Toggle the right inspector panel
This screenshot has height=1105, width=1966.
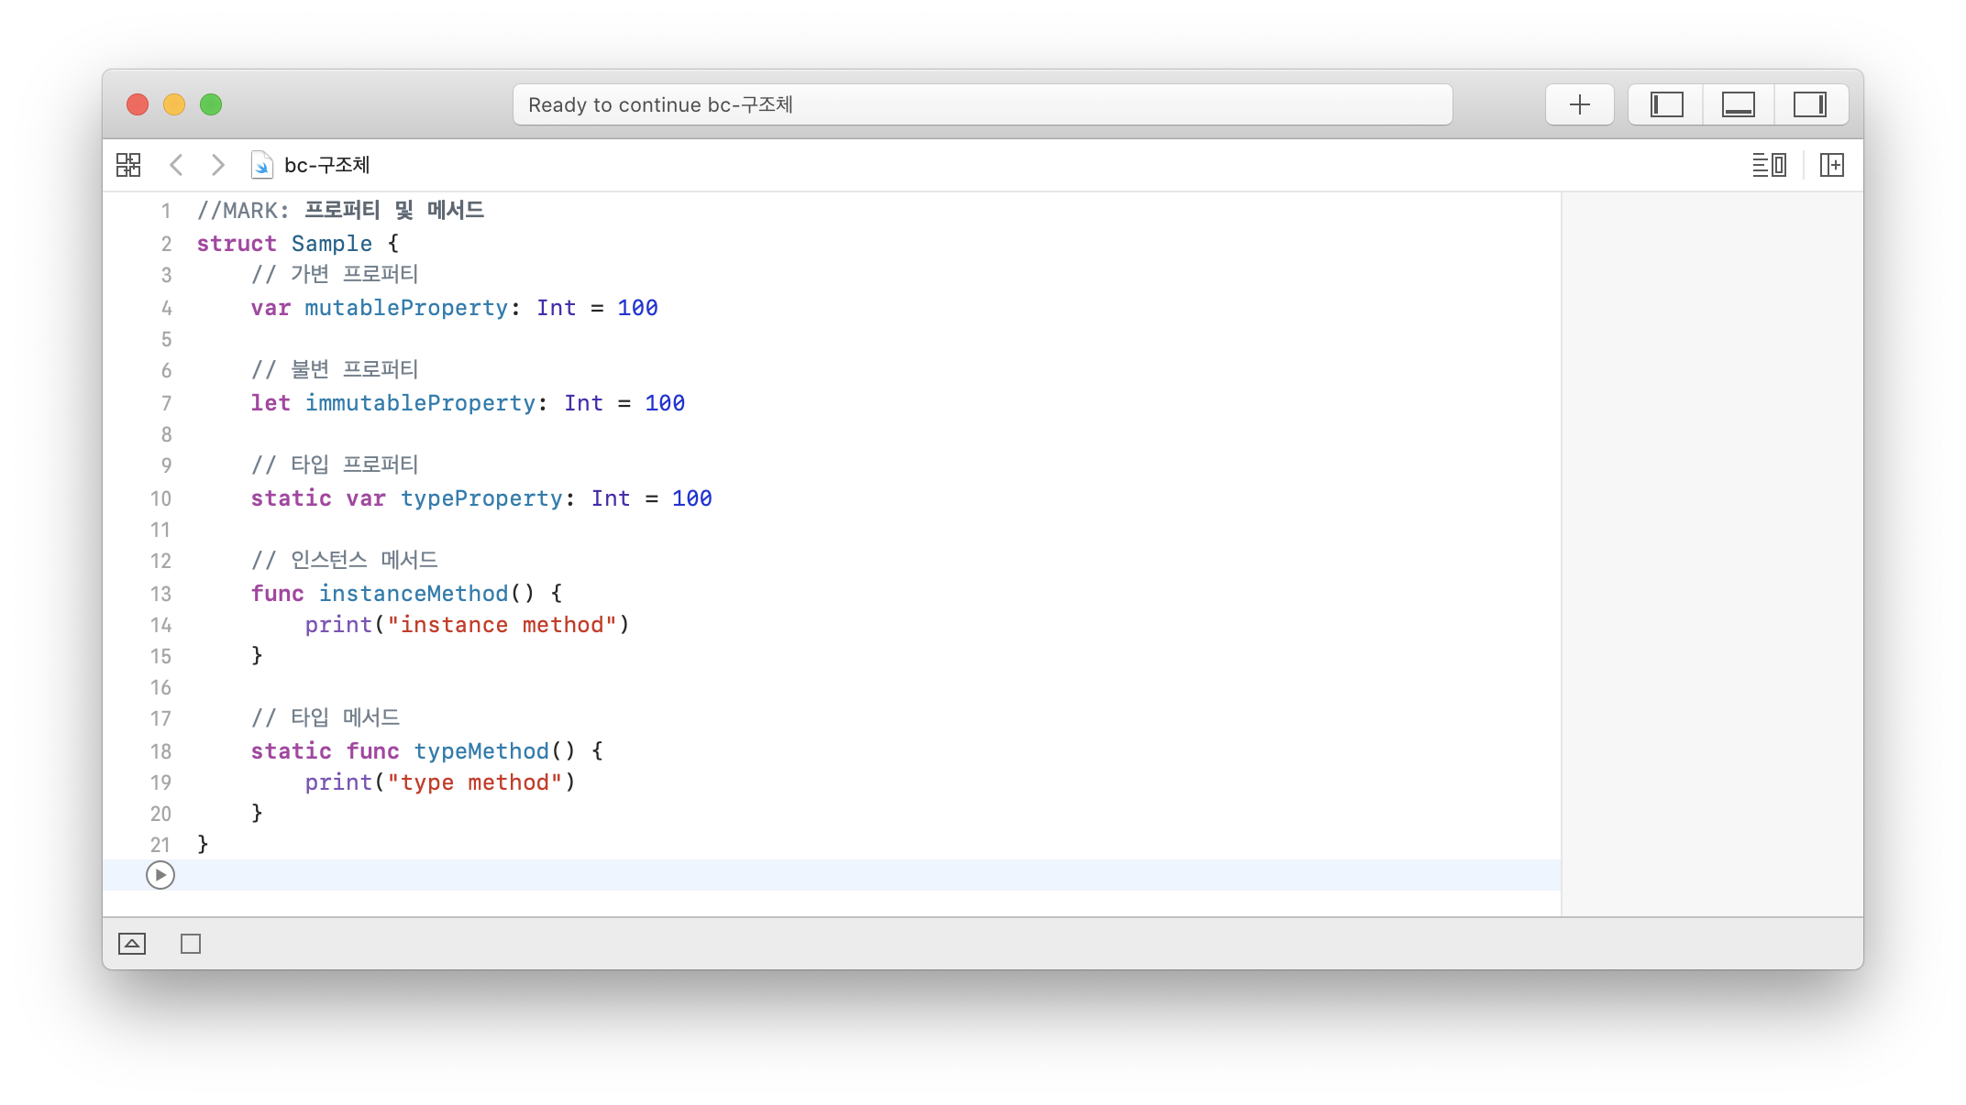(x=1809, y=104)
